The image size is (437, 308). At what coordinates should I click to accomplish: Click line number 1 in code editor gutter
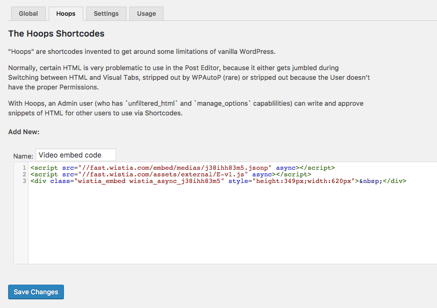click(x=24, y=168)
